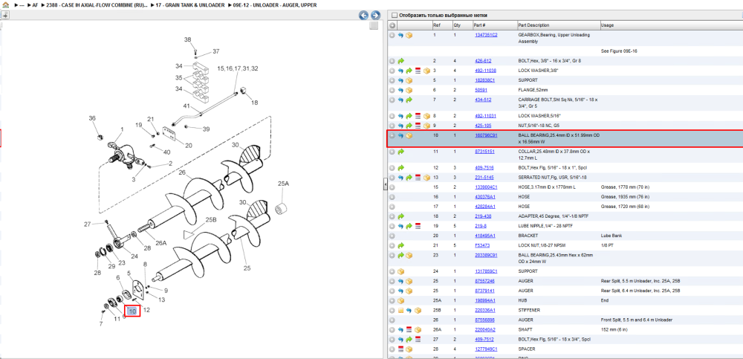Viewport: 743px width, 359px height.
Task: Click blue back arrow in GEARBOX row
Action: (401, 35)
